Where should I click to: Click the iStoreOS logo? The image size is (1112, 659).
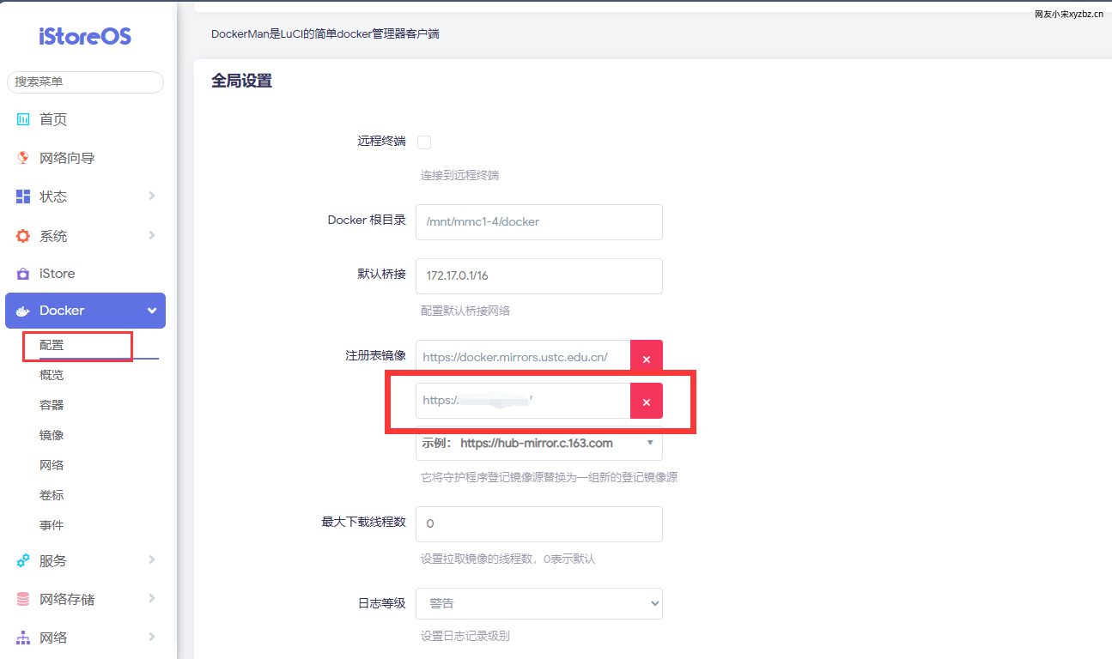[85, 37]
